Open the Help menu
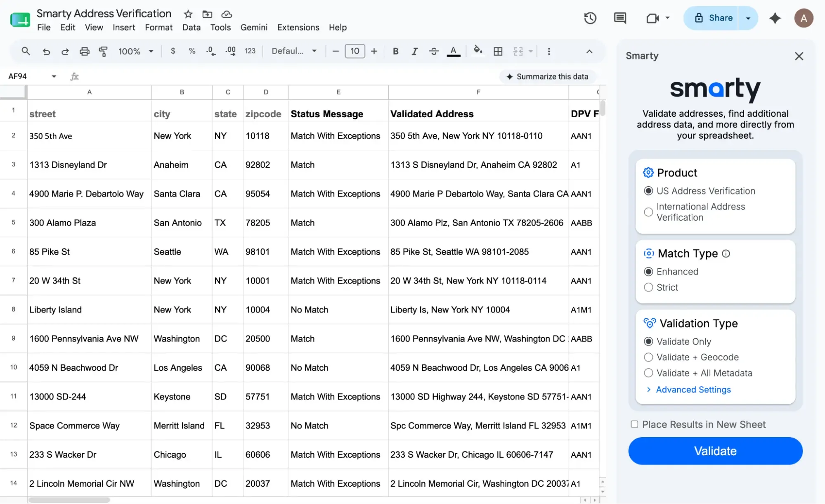The height and width of the screenshot is (504, 825). click(x=338, y=27)
